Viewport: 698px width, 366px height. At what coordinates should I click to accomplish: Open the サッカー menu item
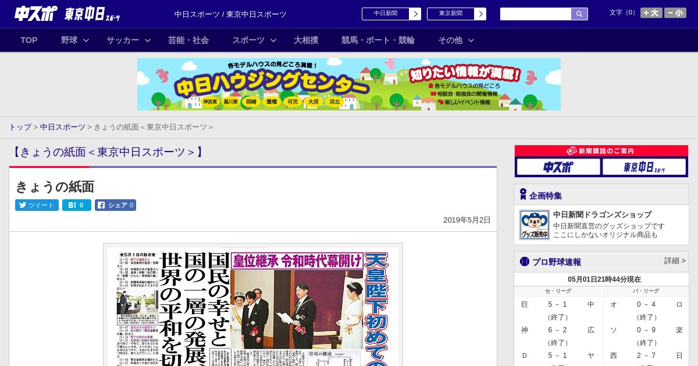[123, 40]
